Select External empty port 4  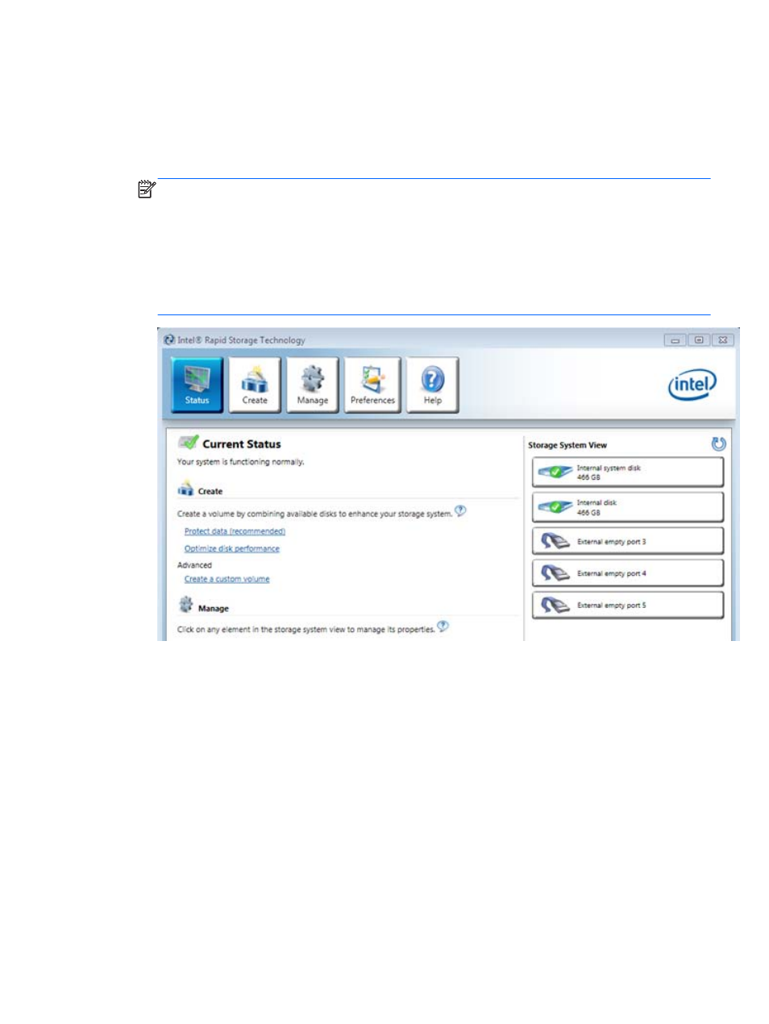tap(628, 573)
